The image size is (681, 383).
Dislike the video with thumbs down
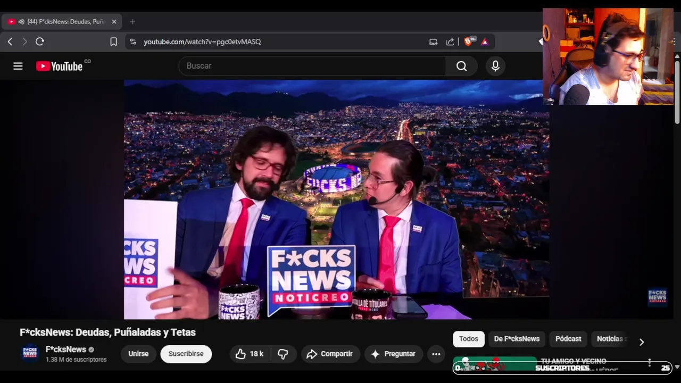click(283, 354)
